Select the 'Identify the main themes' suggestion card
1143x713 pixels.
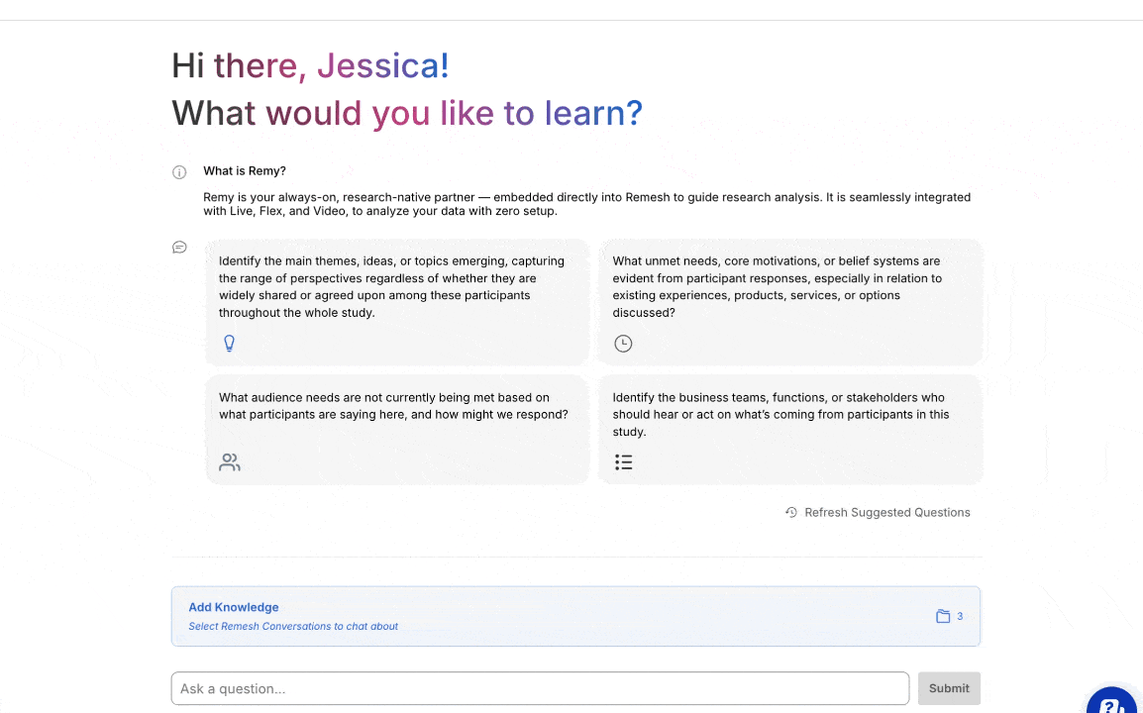[397, 303]
